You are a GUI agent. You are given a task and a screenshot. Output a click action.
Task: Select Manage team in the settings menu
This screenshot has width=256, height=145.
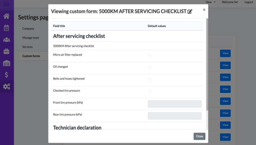pyautogui.click(x=30, y=38)
